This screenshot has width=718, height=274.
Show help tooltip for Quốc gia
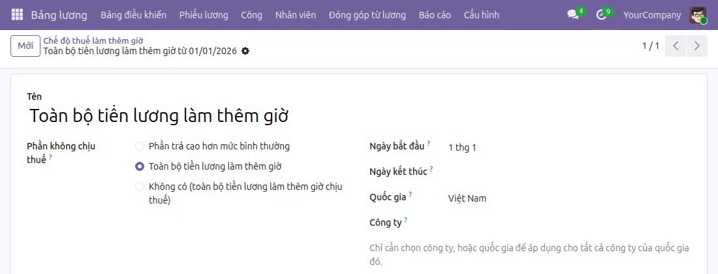click(411, 194)
